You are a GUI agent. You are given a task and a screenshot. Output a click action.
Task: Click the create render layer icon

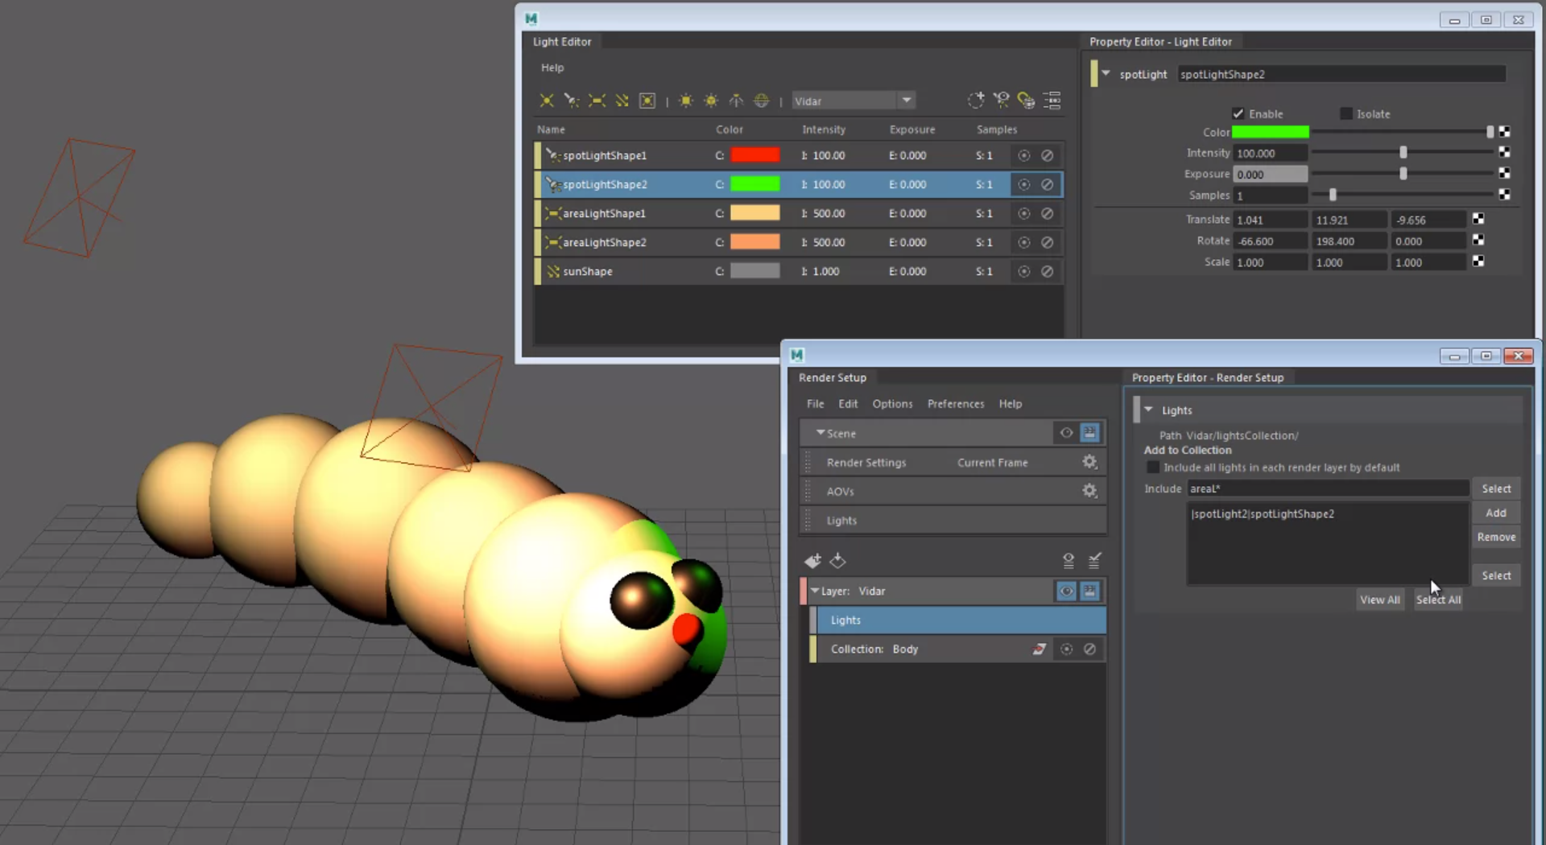812,561
